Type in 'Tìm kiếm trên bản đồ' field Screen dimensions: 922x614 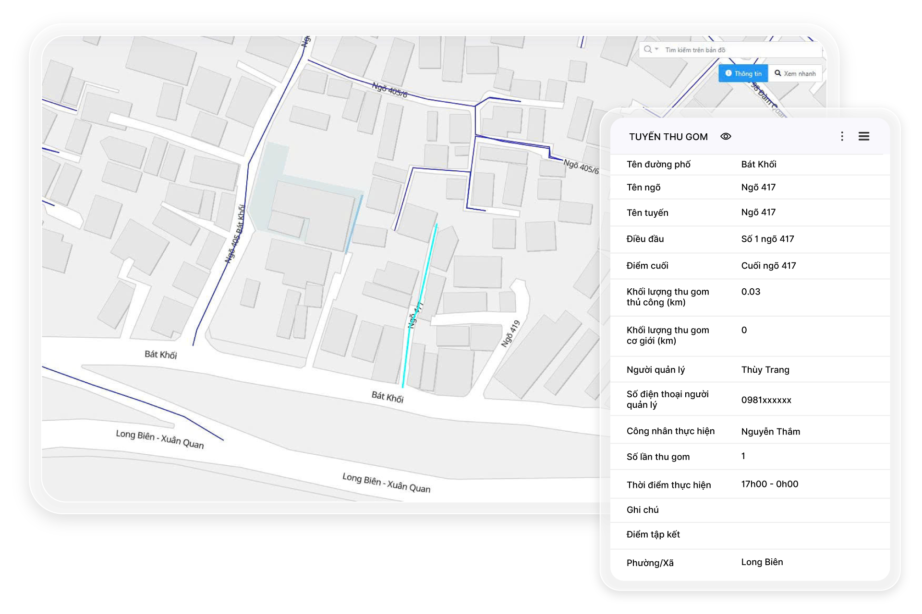tap(740, 50)
